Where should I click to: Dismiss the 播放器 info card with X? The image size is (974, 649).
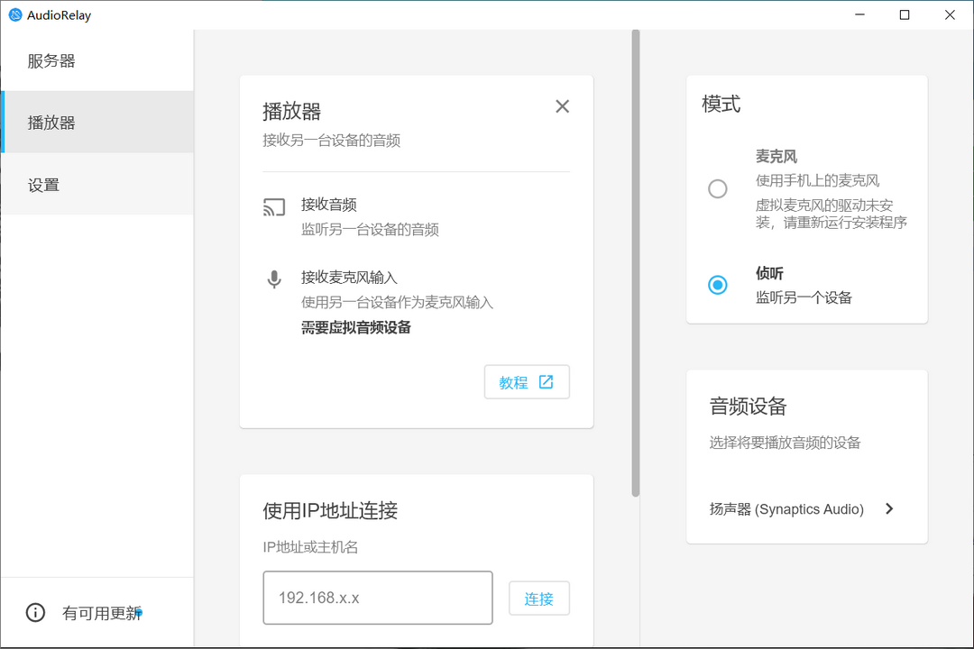(562, 105)
